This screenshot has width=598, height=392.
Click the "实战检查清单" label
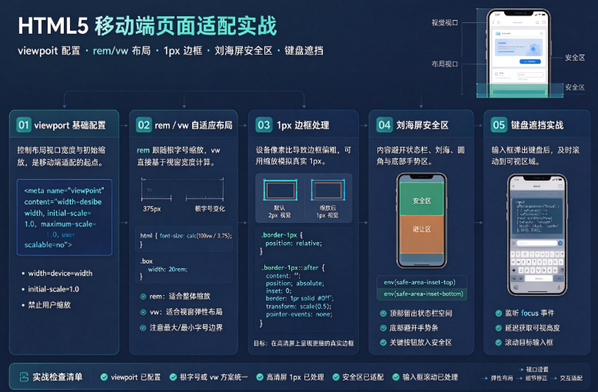57,377
